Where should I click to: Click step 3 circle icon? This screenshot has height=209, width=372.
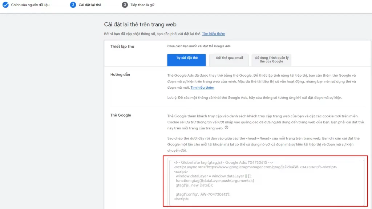125,5
